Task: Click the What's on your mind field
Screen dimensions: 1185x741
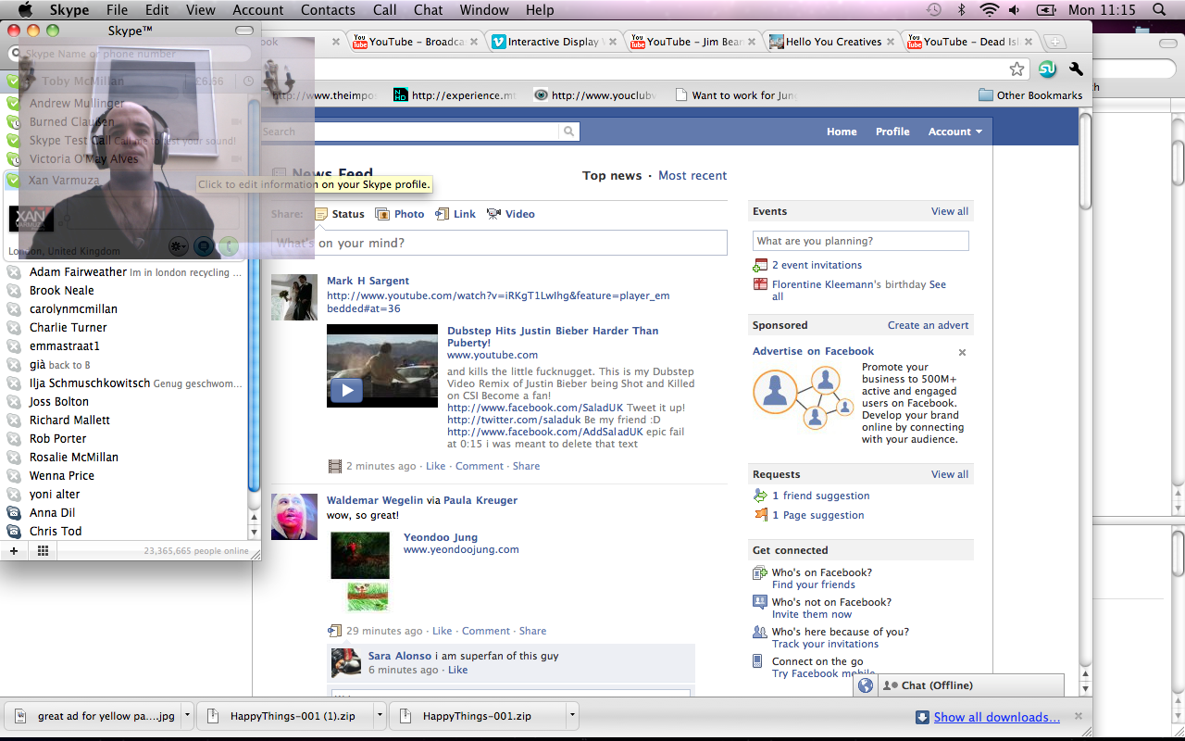Action: pyautogui.click(x=500, y=244)
